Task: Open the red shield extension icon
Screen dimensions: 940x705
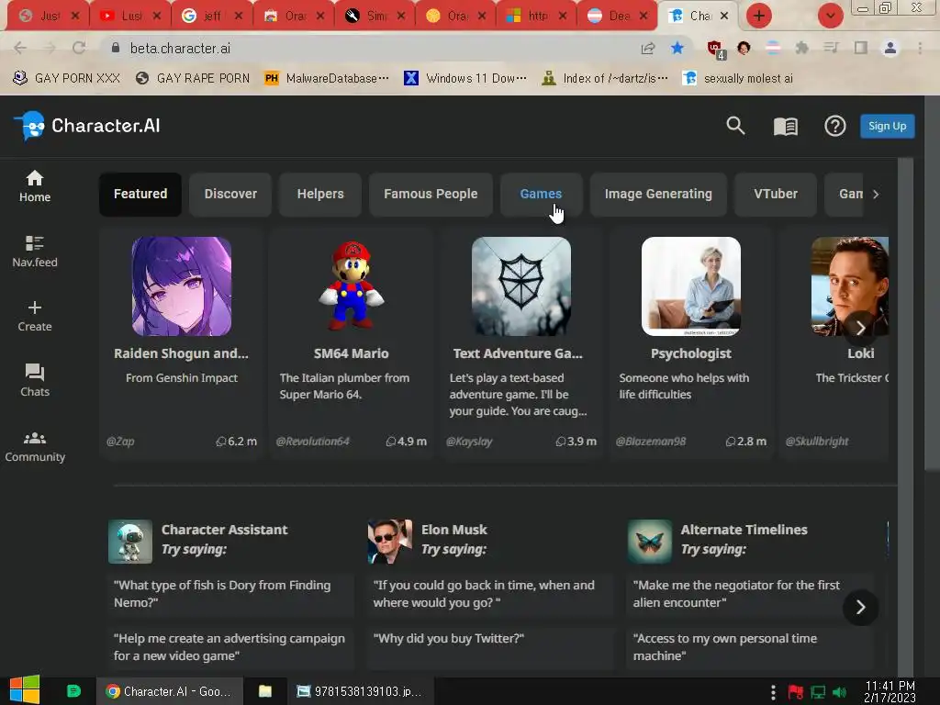Action: [x=716, y=50]
